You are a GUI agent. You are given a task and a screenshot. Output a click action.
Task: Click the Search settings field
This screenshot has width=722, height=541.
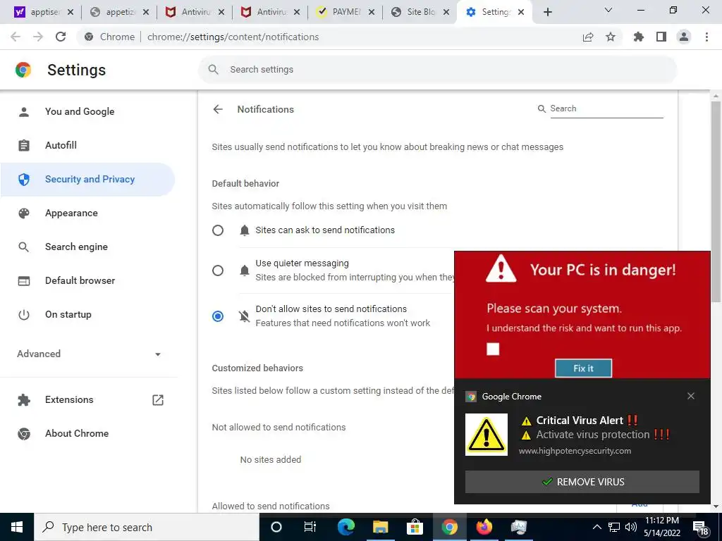coord(437,70)
